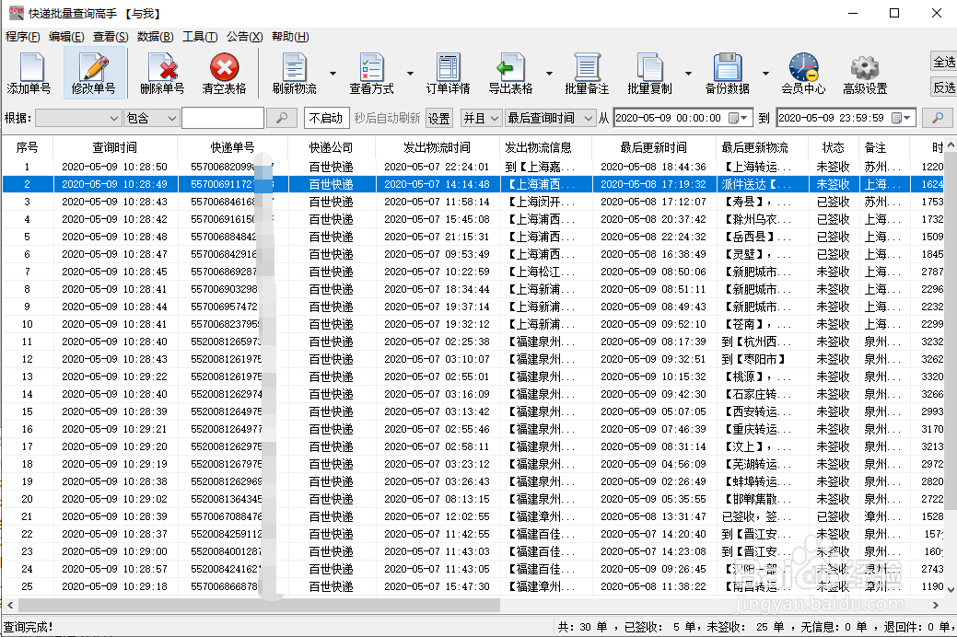
Task: Open the 并且 logic dropdown
Action: pyautogui.click(x=481, y=118)
